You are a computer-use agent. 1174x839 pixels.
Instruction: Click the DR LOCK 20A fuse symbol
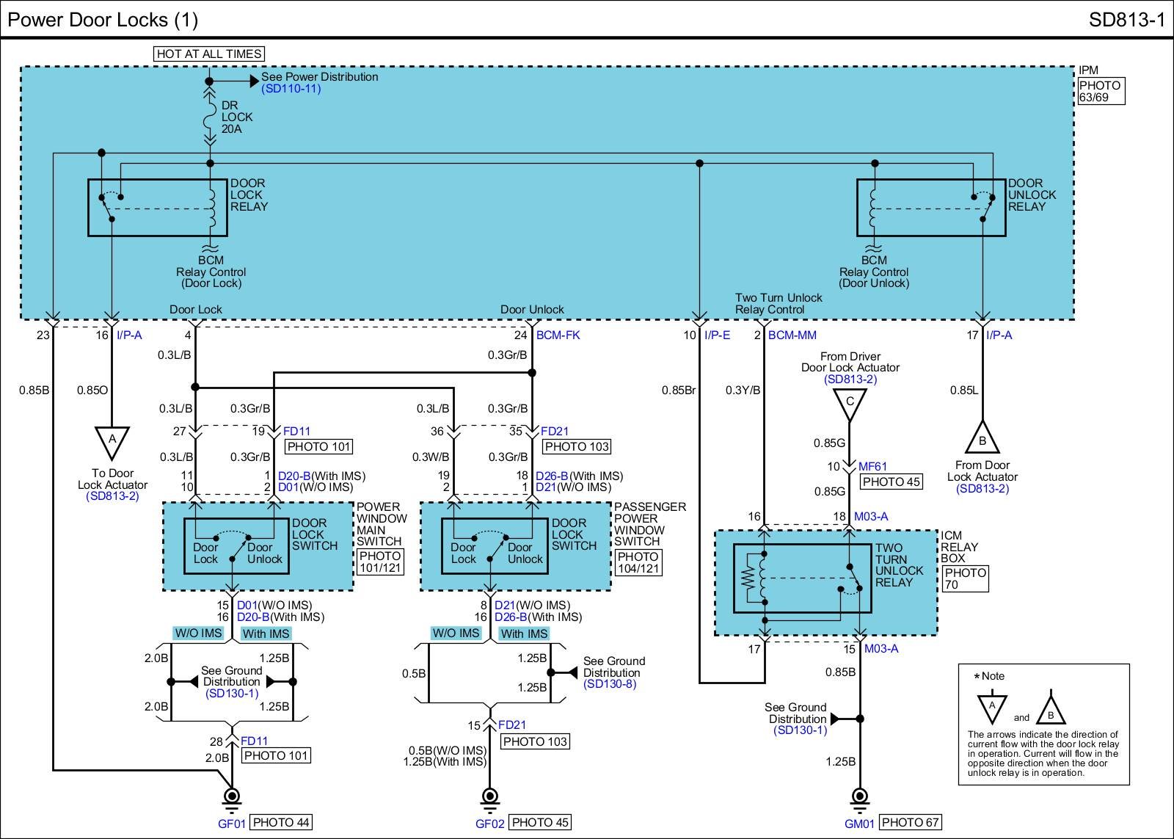pyautogui.click(x=209, y=117)
